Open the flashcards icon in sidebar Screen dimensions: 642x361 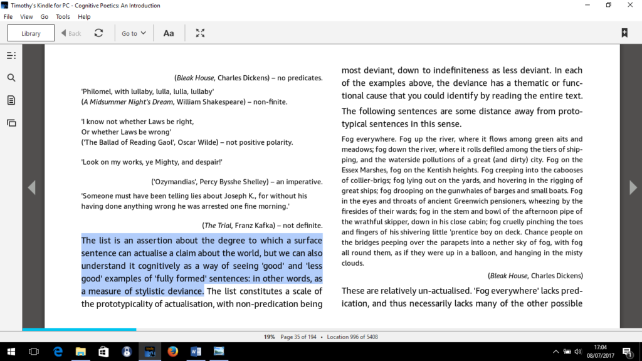point(11,123)
